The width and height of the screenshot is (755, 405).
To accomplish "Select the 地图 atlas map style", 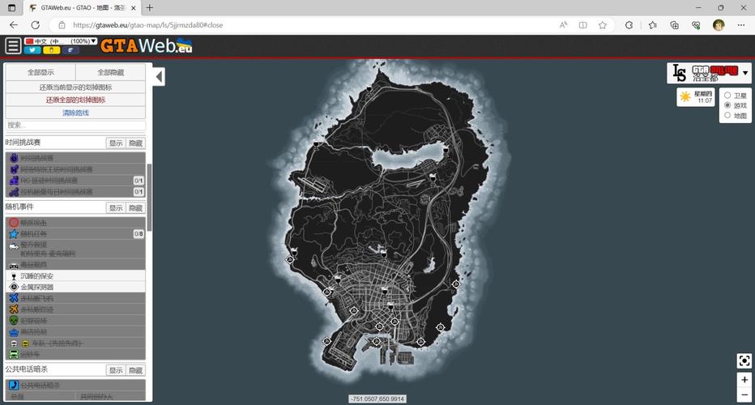I will [727, 115].
